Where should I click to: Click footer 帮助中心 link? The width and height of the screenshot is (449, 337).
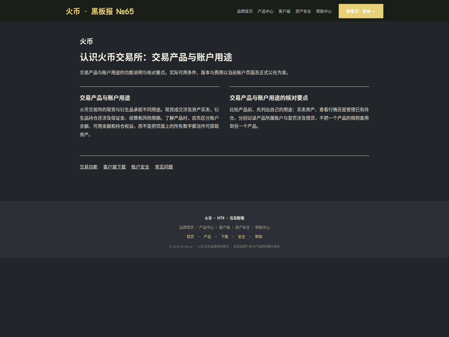(x=262, y=227)
